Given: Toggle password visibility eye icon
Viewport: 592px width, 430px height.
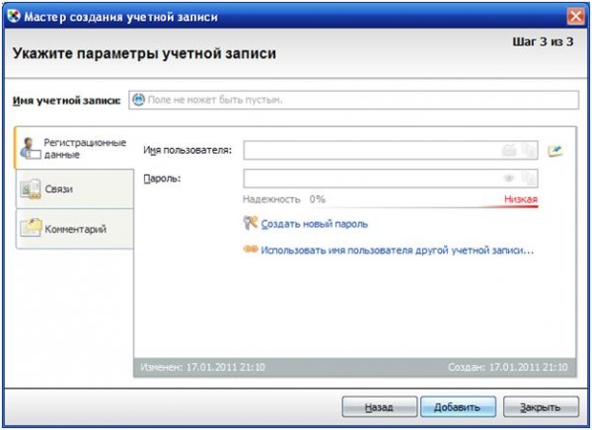Looking at the screenshot, I should point(509,179).
